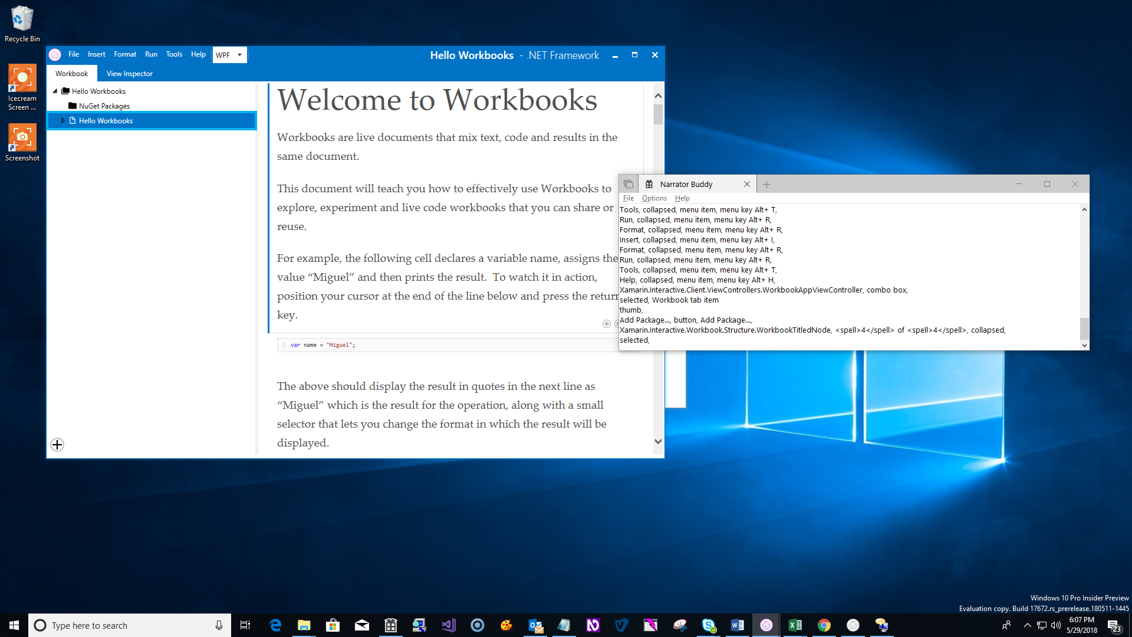This screenshot has height=637, width=1132.
Task: Add a new tab in Narrator Buddy
Action: pyautogui.click(x=766, y=184)
